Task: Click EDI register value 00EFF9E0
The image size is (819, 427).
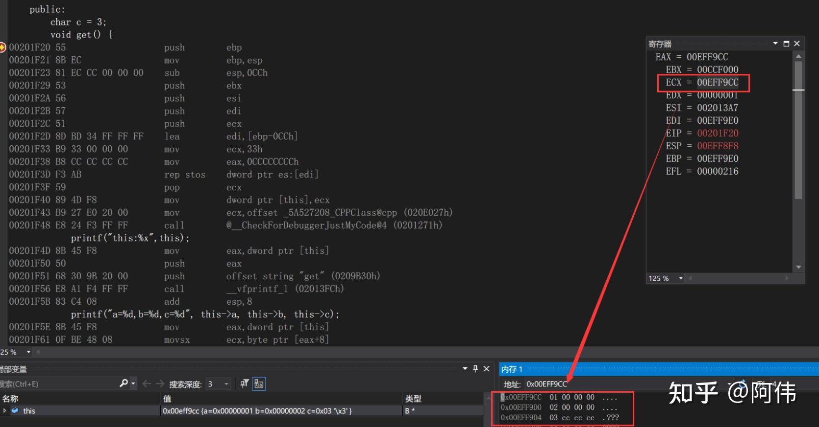Action: pyautogui.click(x=718, y=120)
